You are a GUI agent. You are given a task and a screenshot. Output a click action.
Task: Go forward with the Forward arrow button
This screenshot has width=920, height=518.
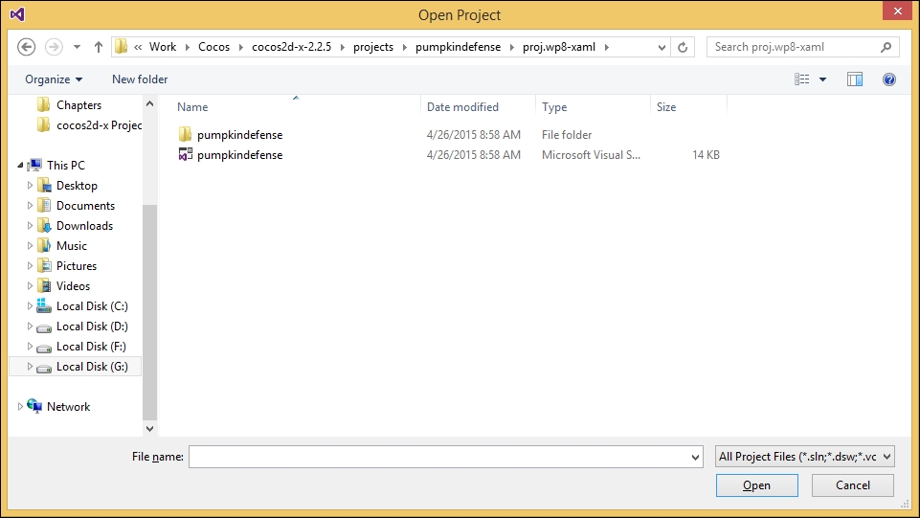tap(54, 47)
